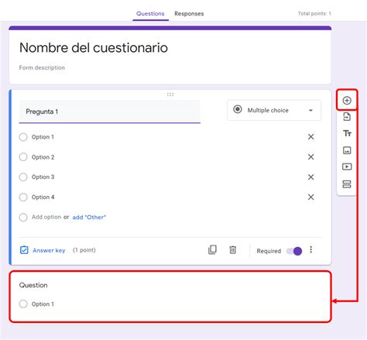Click the Import questions icon
The image size is (367, 340).
coord(347,117)
